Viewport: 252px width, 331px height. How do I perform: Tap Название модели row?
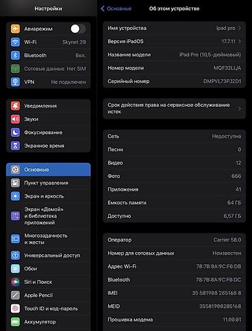pyautogui.click(x=174, y=54)
